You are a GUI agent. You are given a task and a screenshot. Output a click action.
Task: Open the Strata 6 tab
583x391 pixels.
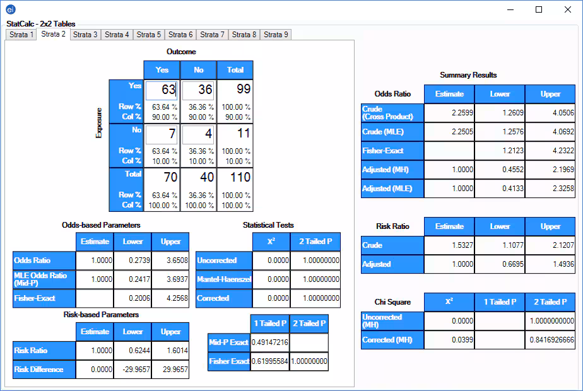pyautogui.click(x=180, y=35)
